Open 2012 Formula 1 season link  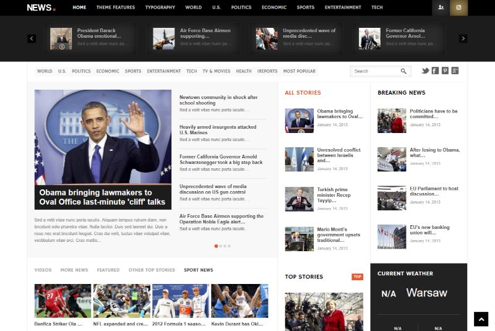pos(179,324)
